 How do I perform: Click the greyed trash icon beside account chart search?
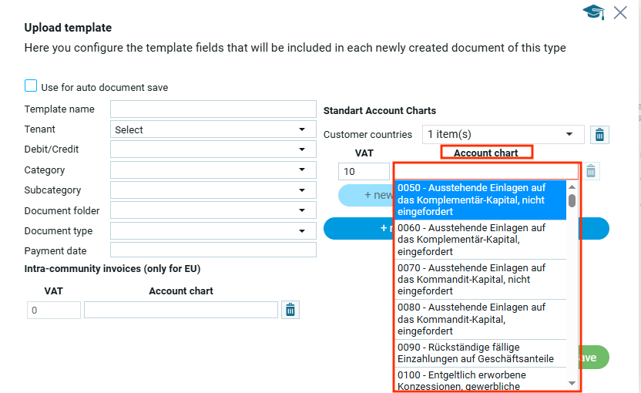[591, 171]
